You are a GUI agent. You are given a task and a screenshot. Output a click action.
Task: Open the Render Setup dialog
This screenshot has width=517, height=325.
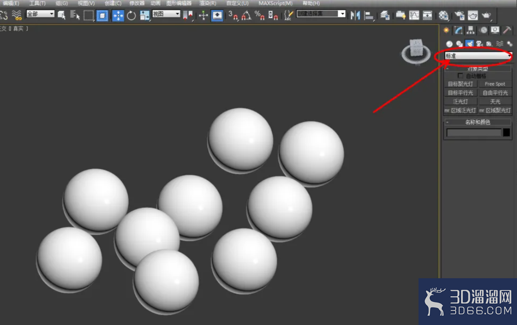[459, 15]
